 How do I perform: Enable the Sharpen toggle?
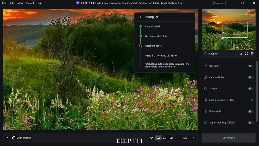250,89
